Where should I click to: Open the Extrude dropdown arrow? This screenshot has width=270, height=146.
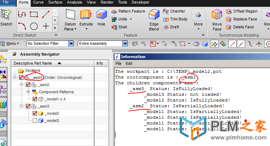(86, 29)
